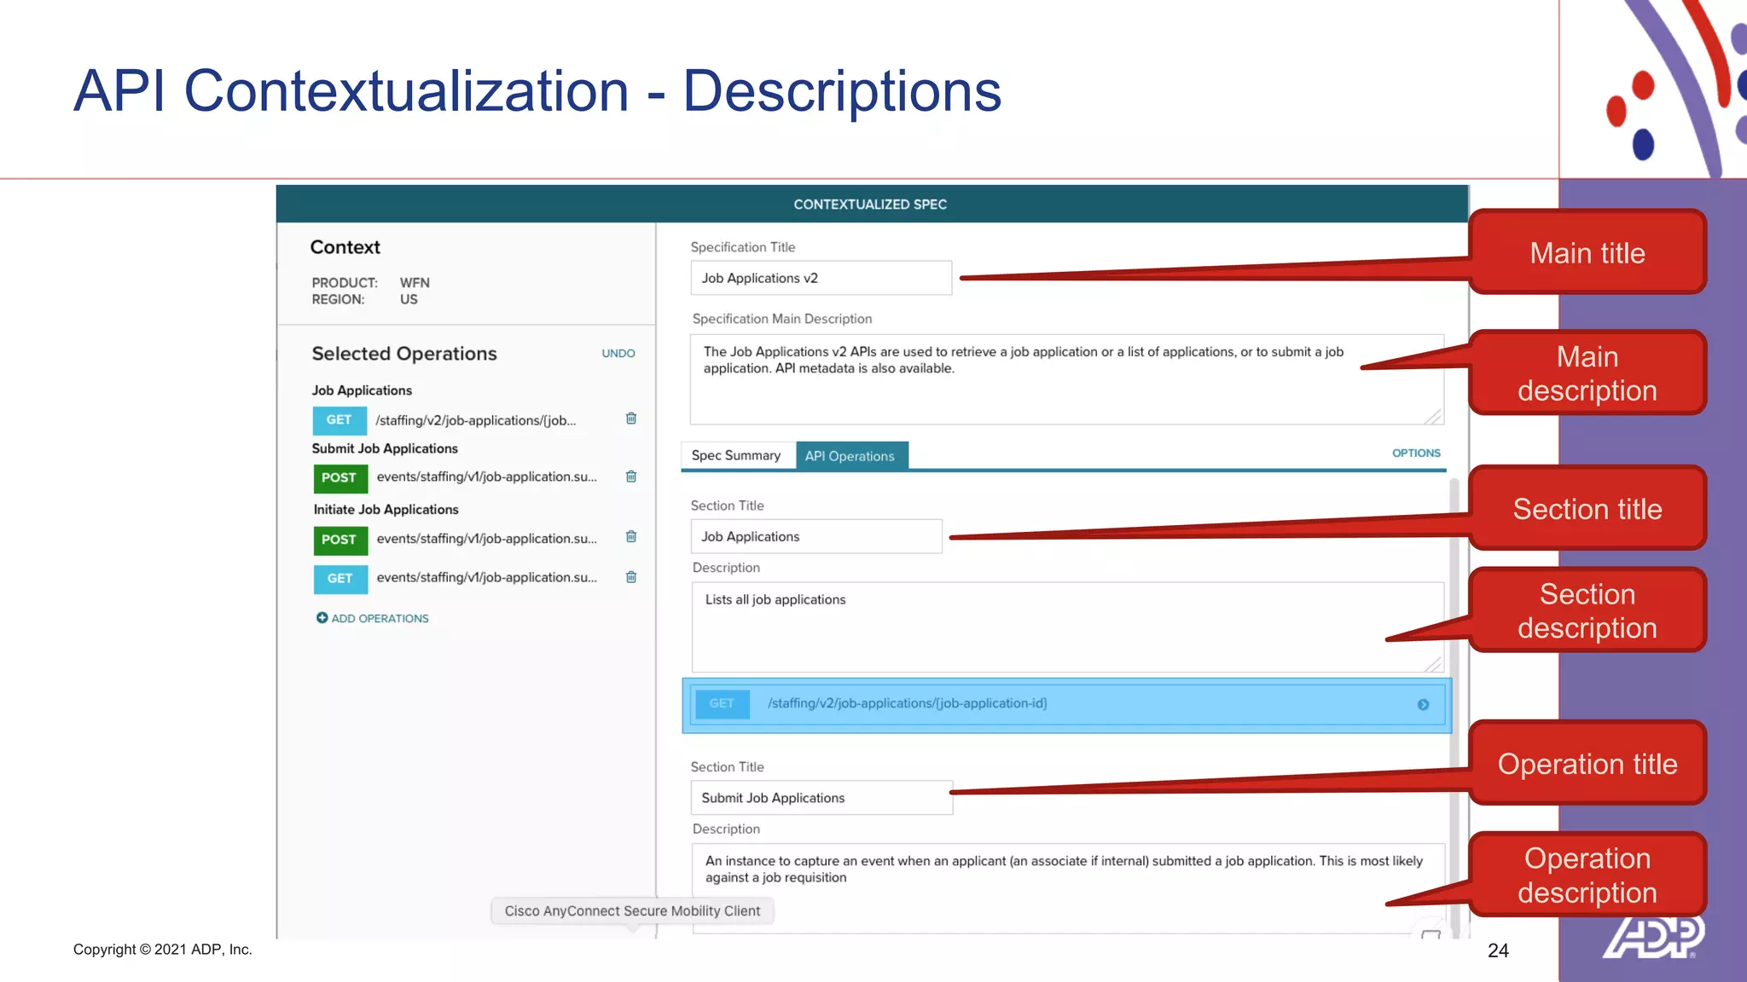Click the Initiate Job Applications group heading

386,510
